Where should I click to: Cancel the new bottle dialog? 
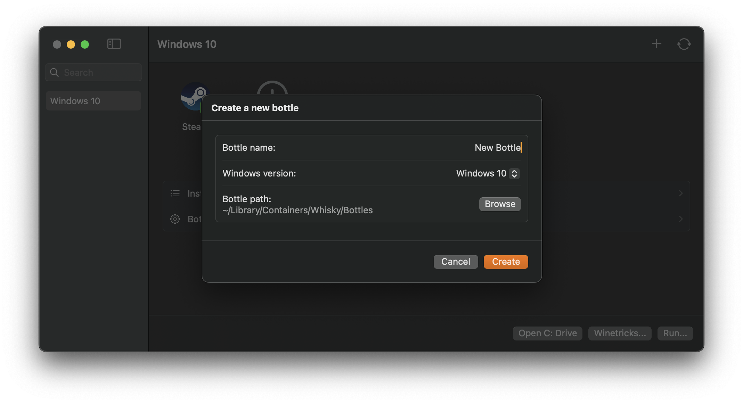(x=456, y=262)
